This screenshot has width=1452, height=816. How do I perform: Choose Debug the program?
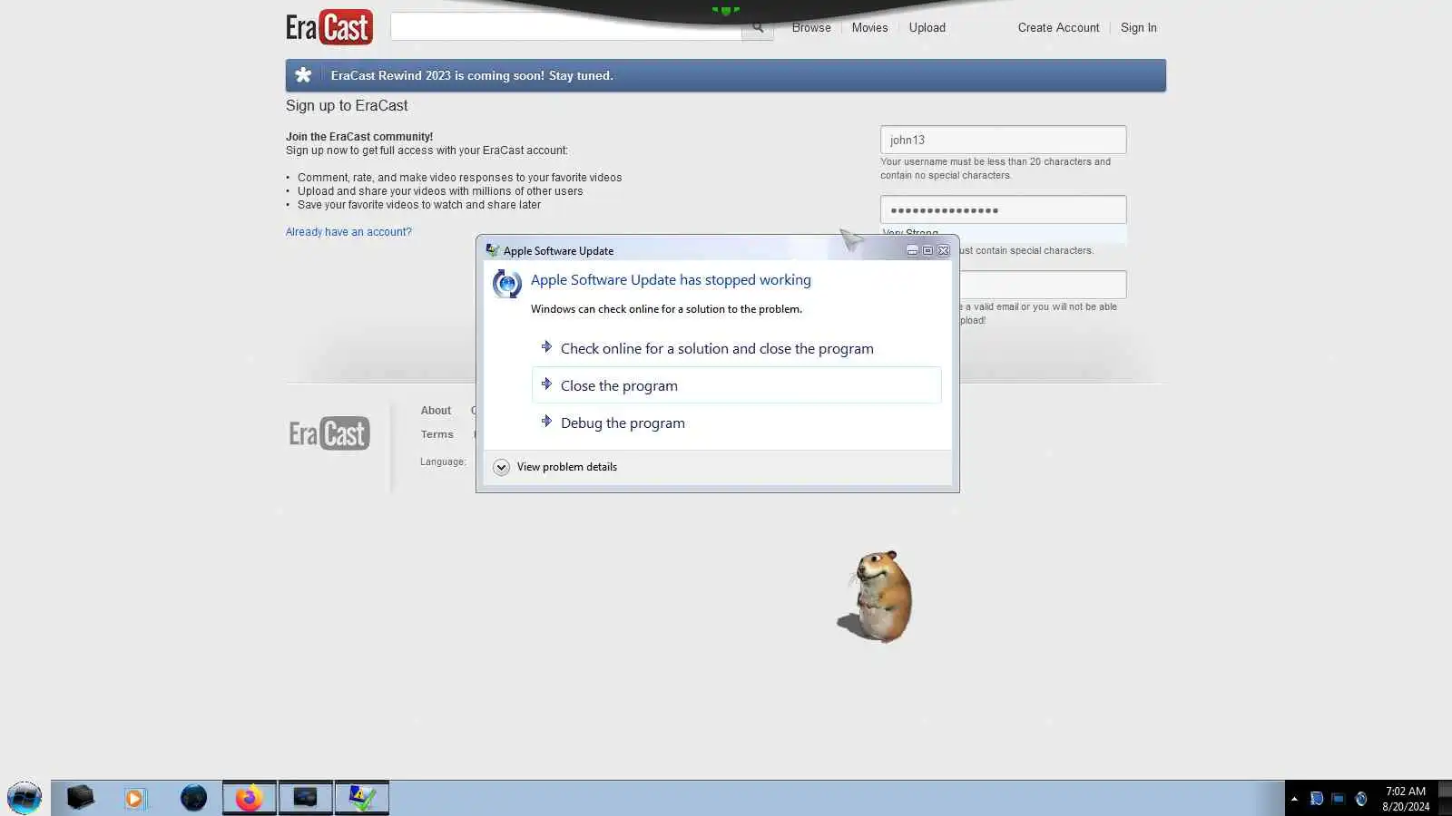coord(736,423)
